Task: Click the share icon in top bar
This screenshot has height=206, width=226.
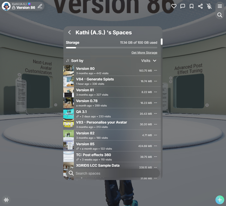Action: [200, 6]
